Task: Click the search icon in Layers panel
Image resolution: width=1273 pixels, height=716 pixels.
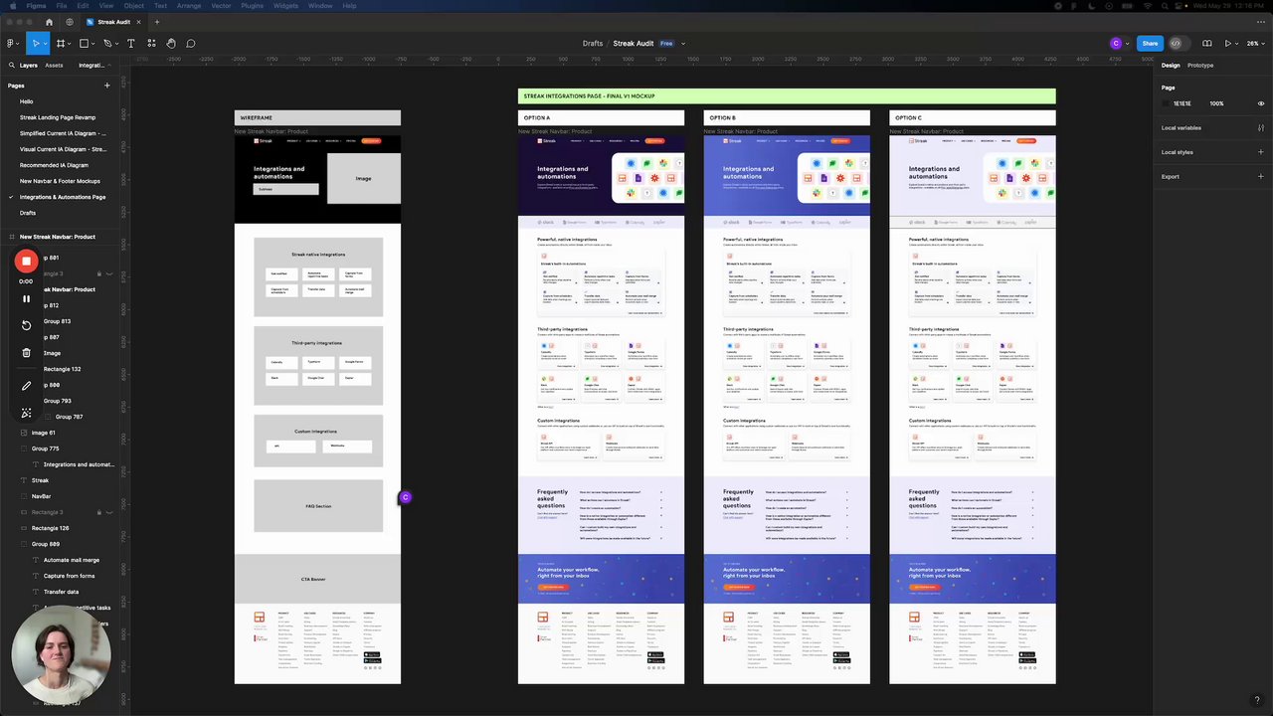Action: [x=11, y=66]
